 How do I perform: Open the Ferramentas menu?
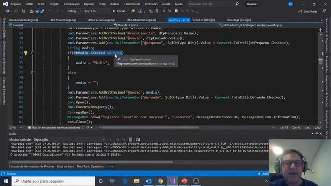(x=132, y=4)
